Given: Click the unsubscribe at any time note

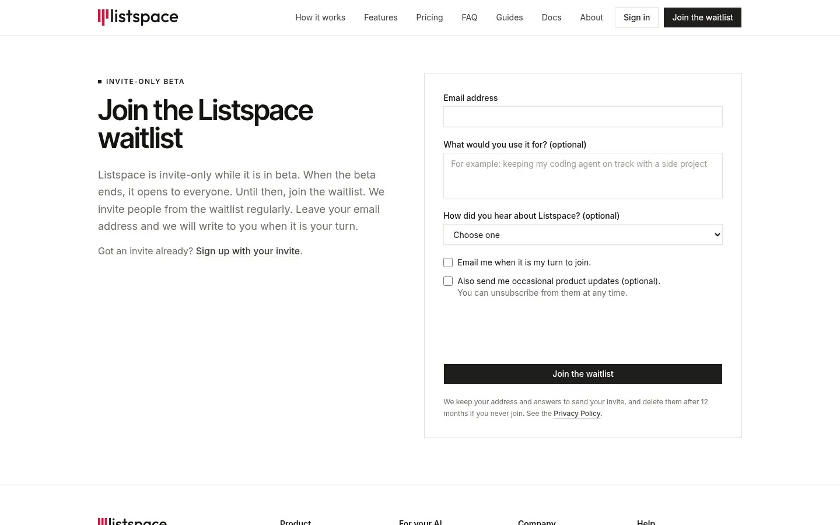Looking at the screenshot, I should 542,293.
